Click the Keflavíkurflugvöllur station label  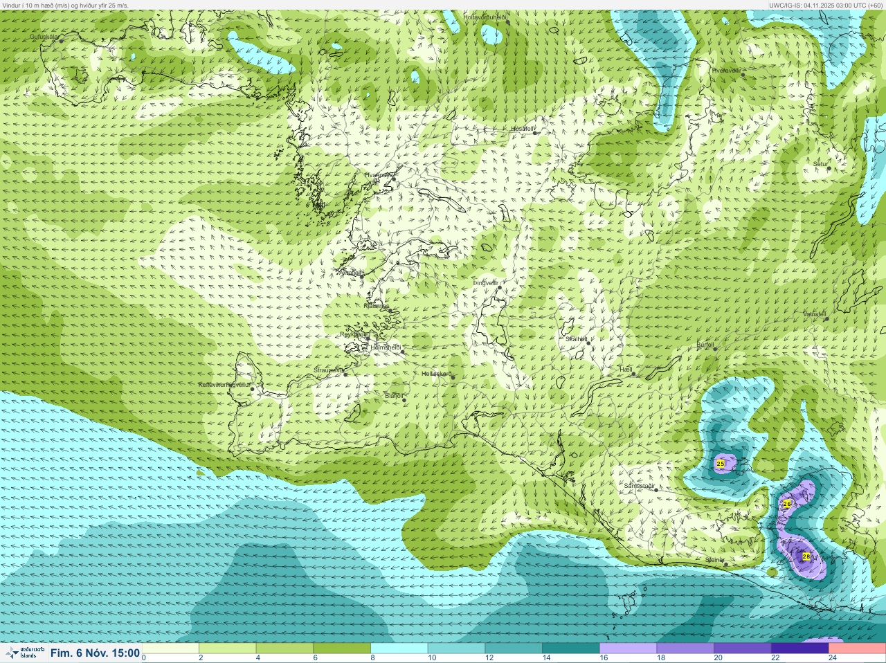click(x=224, y=384)
